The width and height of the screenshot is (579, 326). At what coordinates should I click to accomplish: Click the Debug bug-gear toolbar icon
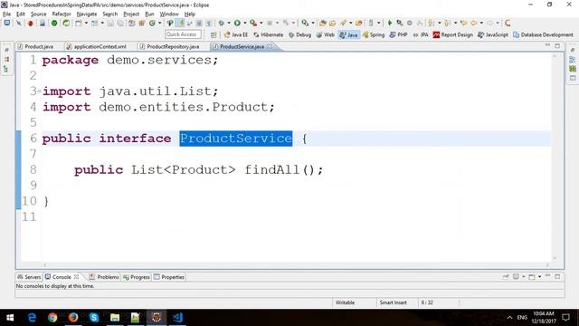(221, 23)
